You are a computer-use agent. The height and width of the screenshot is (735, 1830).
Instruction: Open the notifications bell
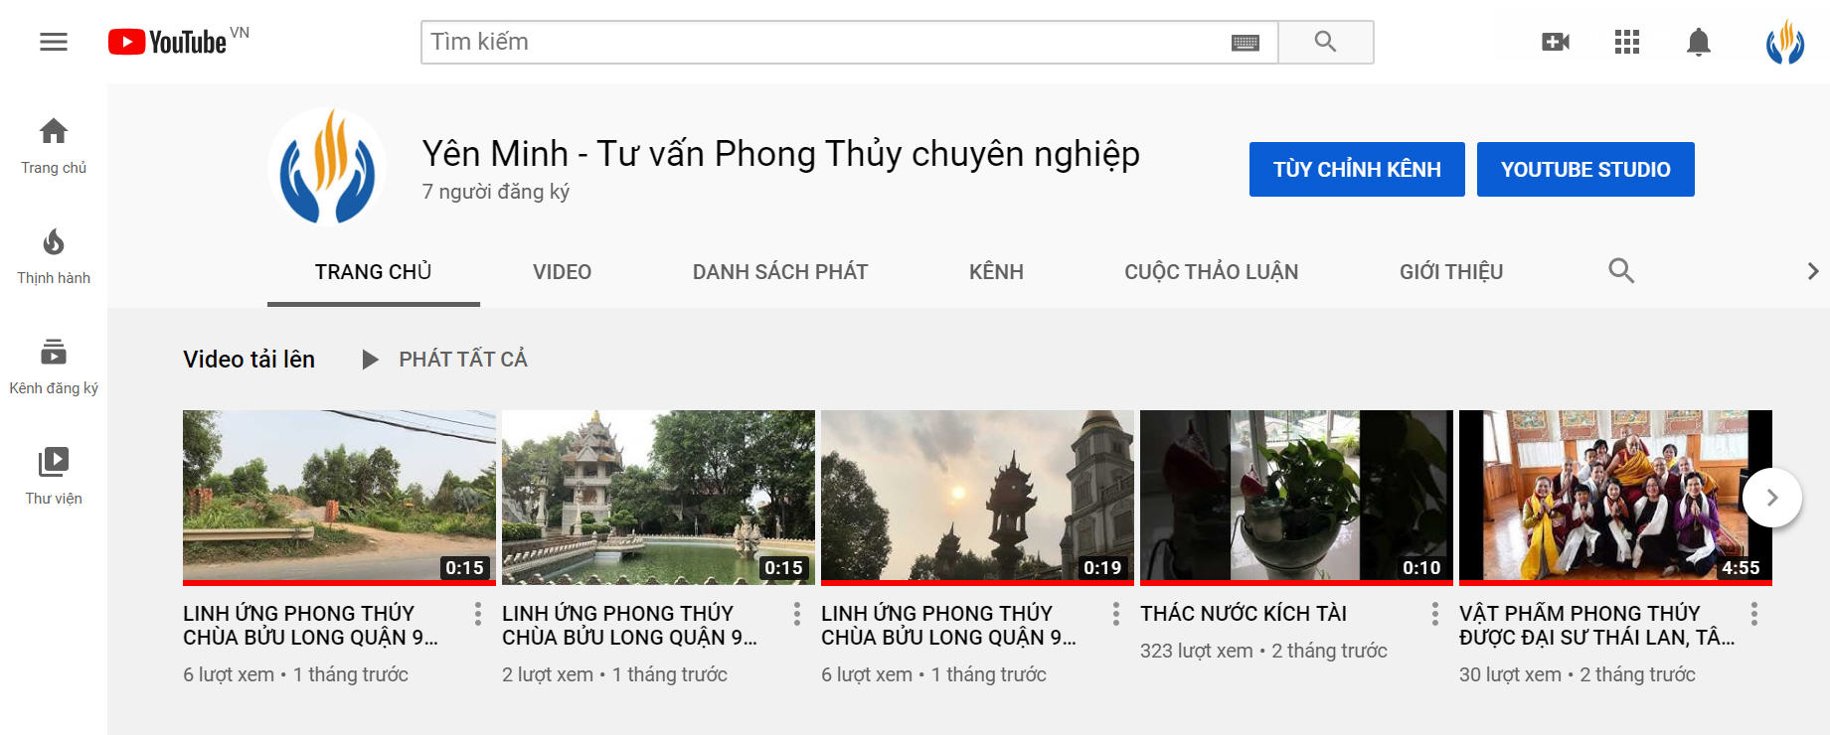click(1699, 42)
